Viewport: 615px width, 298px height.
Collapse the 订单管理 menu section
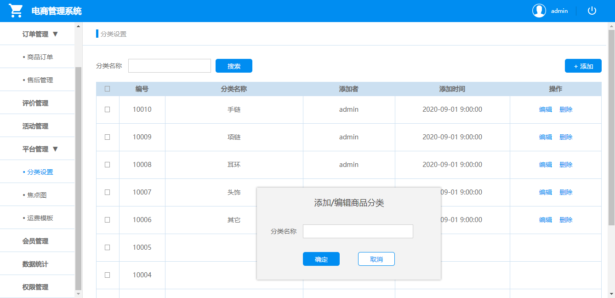pos(40,33)
